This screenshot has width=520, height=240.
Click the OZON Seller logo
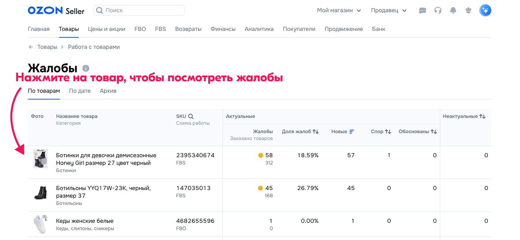56,10
